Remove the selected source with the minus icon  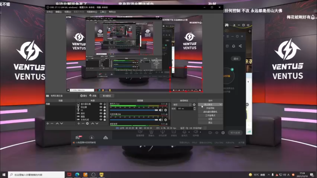coord(83,123)
